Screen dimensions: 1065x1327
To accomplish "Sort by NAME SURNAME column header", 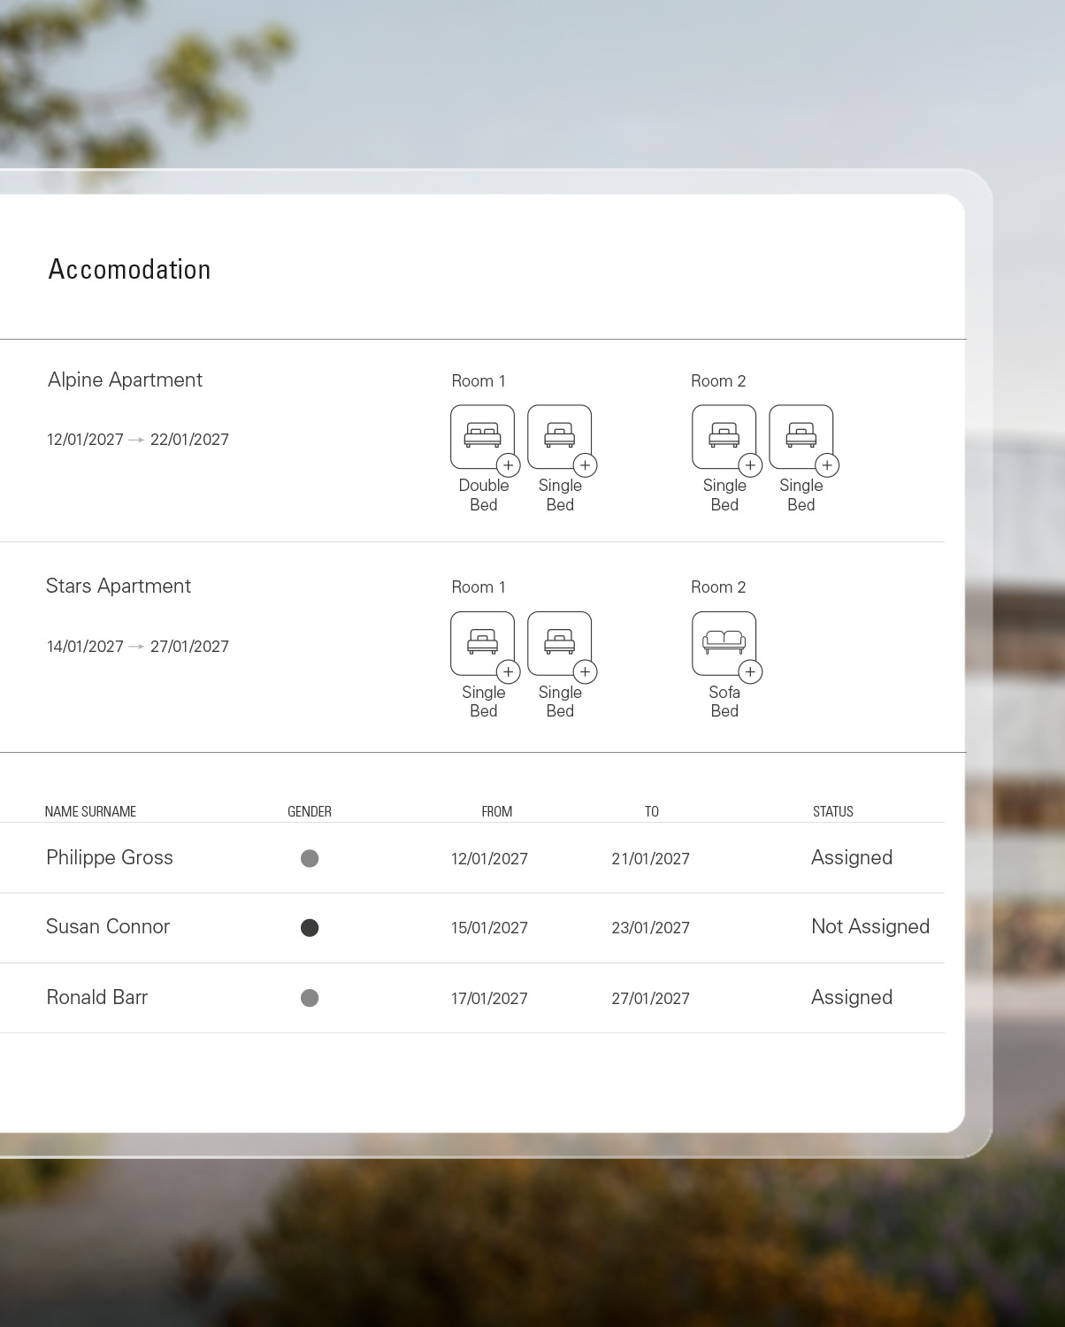I will pos(90,811).
